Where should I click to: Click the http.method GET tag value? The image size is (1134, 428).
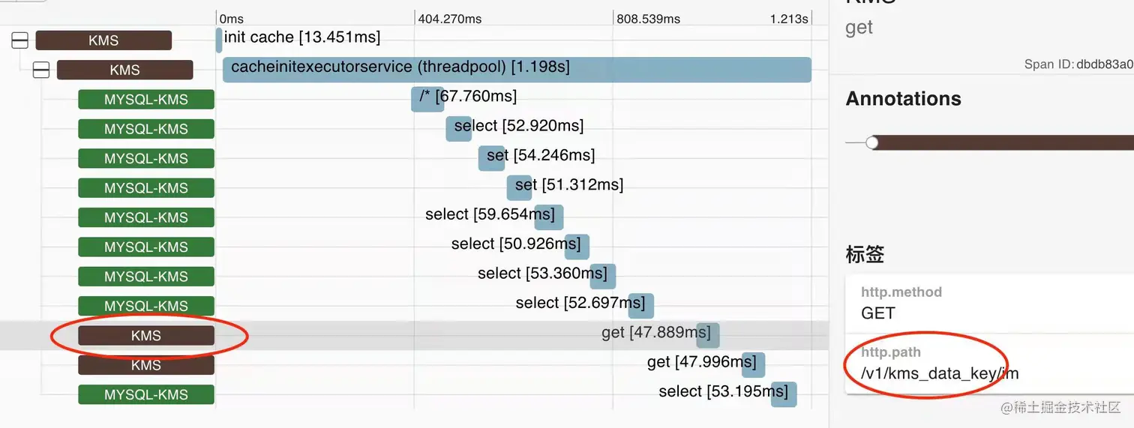click(x=878, y=313)
